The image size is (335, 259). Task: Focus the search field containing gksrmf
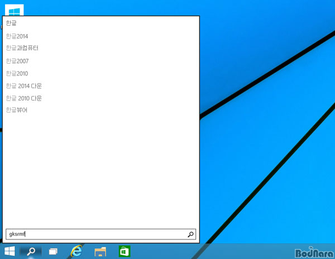tap(101, 234)
